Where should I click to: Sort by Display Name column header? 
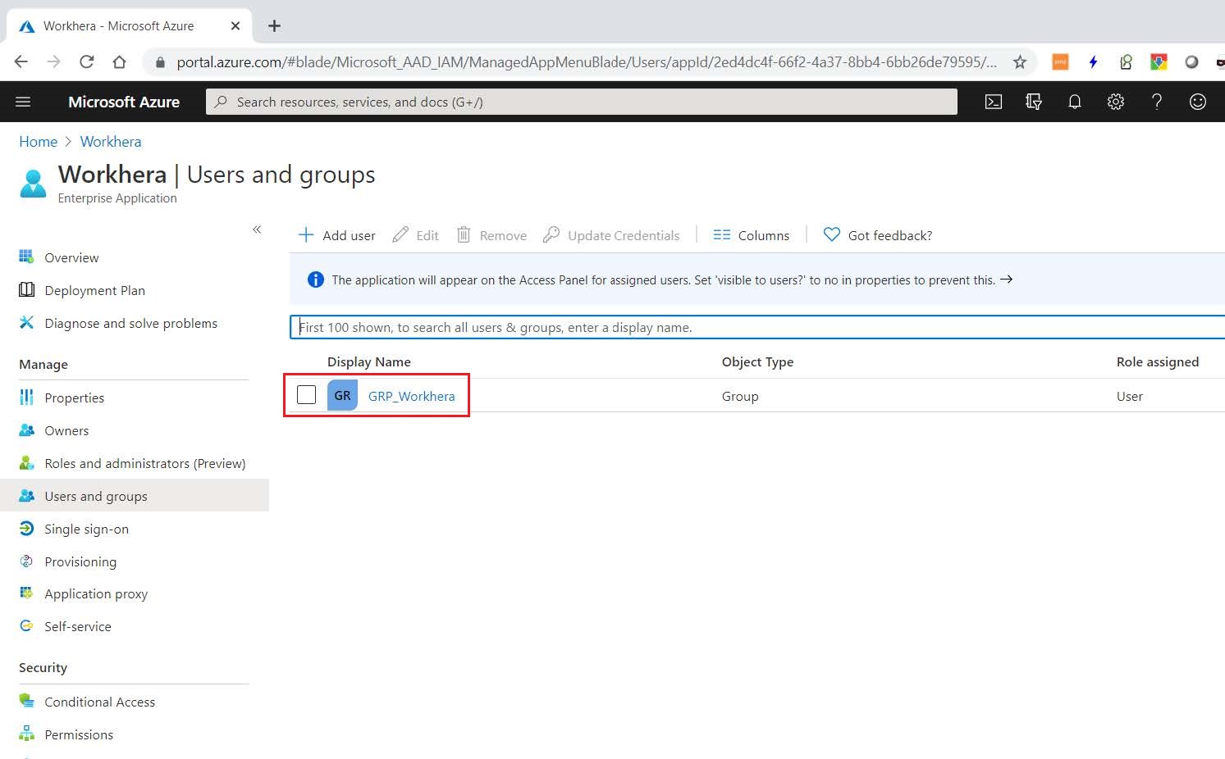[x=368, y=361]
